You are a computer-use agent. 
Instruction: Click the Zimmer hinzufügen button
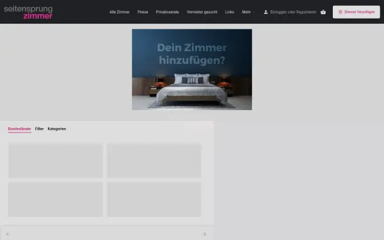click(356, 12)
